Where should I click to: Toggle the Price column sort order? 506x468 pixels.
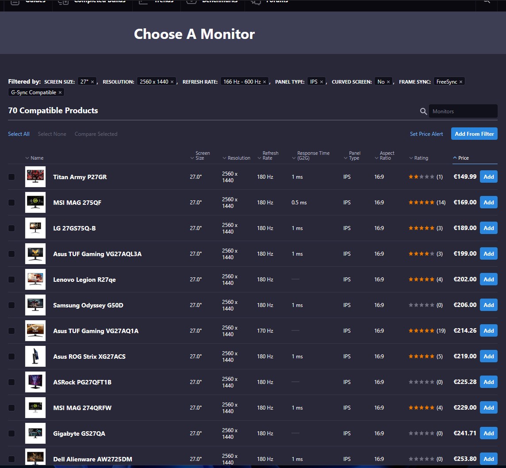tap(461, 158)
